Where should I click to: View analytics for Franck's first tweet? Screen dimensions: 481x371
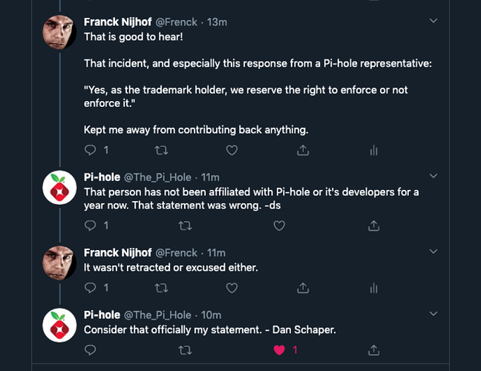tap(373, 150)
